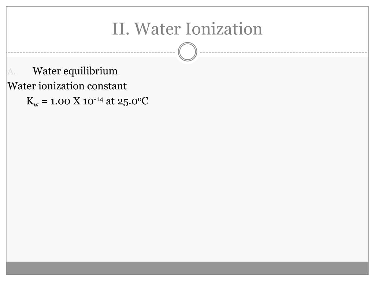
Task: Click the 'X' multiplication sign in equation
Action: coord(77,101)
